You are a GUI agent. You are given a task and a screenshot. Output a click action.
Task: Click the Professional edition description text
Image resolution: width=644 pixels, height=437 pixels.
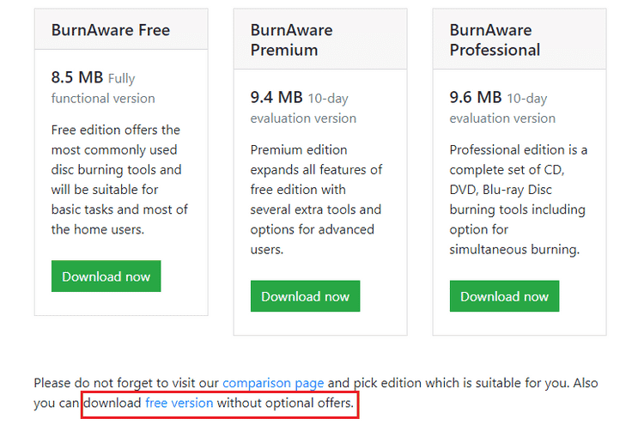(518, 199)
